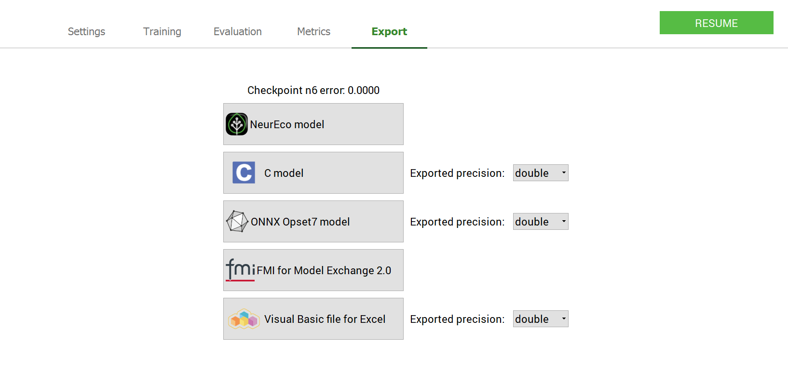Screen dimensions: 788x372
Task: Click 'Exported precision:' label beside Visual Basic
Action: 457,319
